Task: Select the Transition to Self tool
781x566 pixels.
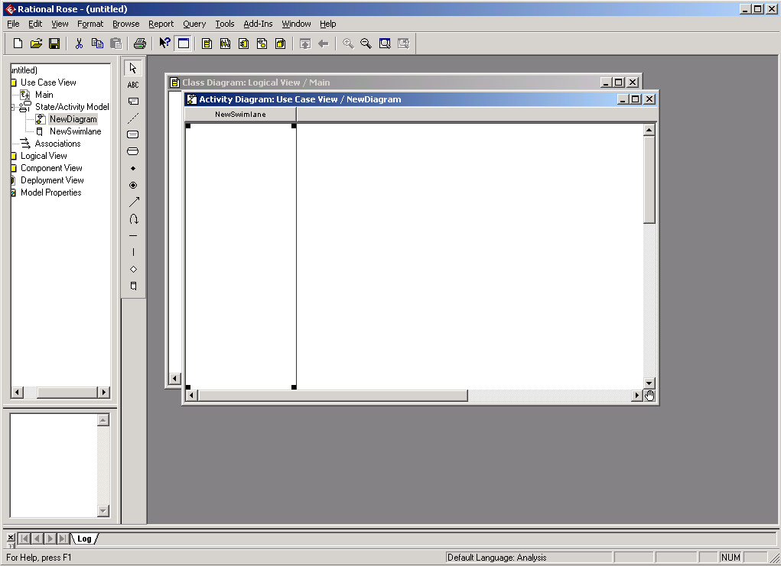Action: coord(133,219)
